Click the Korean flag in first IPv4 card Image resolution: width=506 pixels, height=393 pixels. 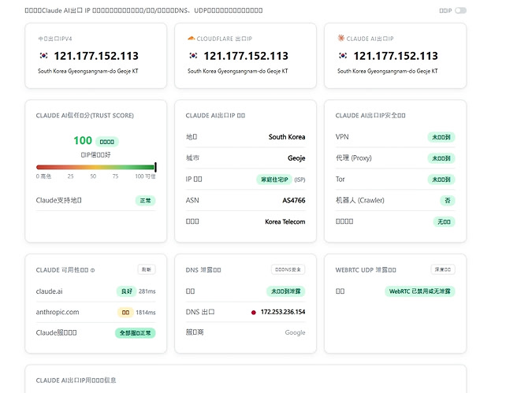[x=43, y=56]
